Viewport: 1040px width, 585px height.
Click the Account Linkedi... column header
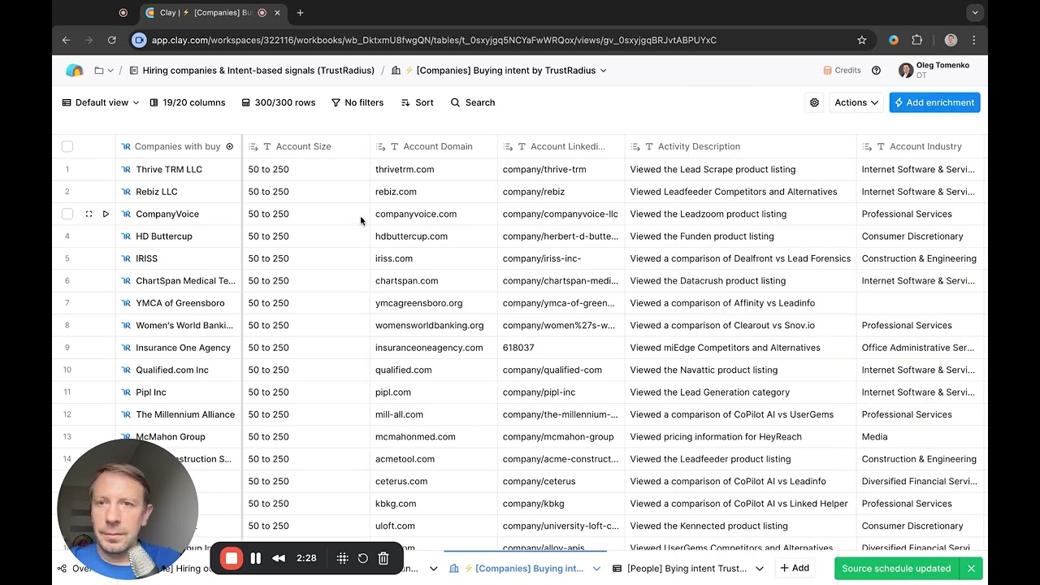(561, 146)
